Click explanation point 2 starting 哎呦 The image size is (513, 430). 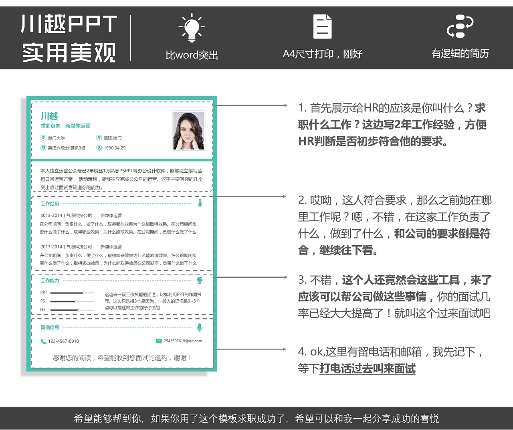pyautogui.click(x=395, y=225)
